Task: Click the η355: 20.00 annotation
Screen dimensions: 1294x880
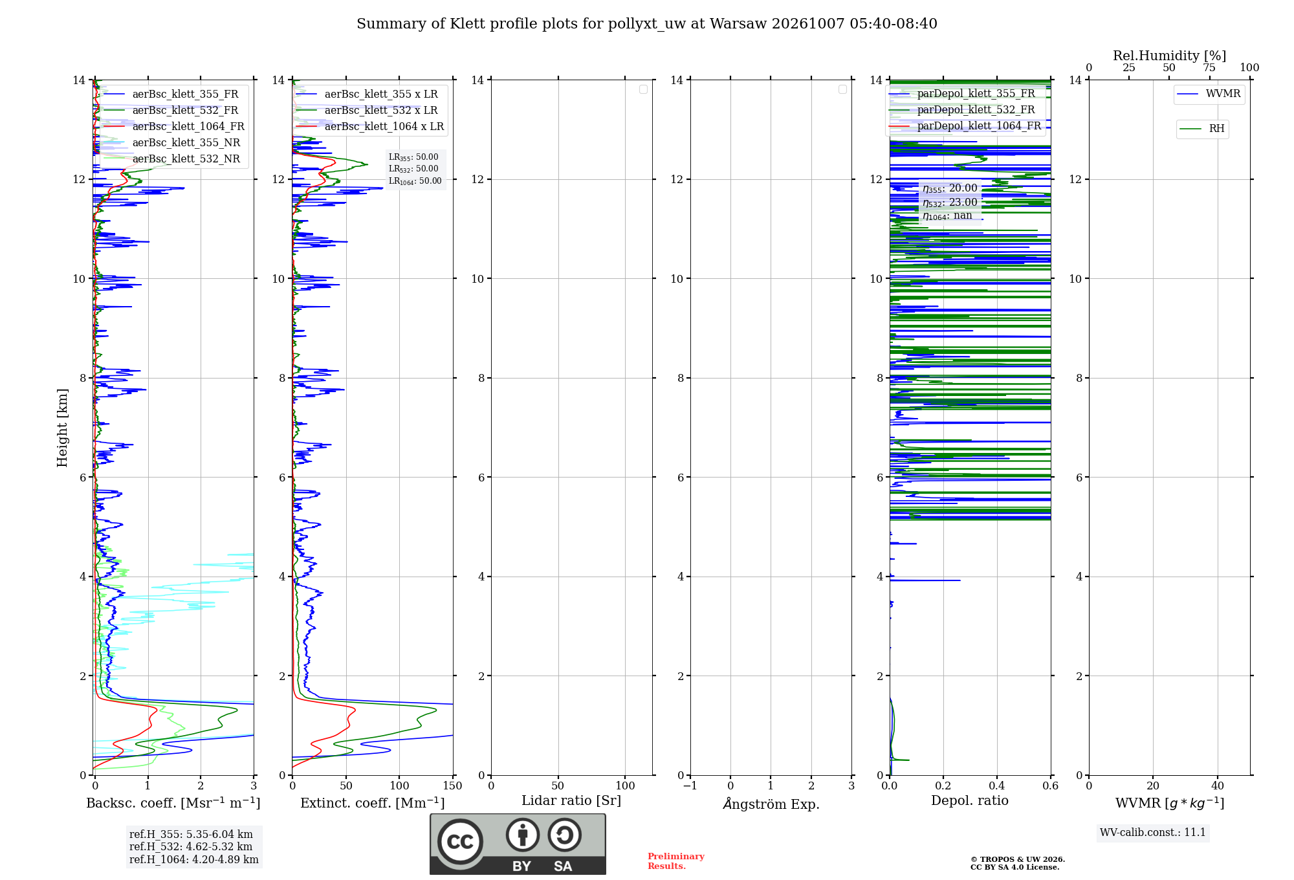Action: pos(950,188)
